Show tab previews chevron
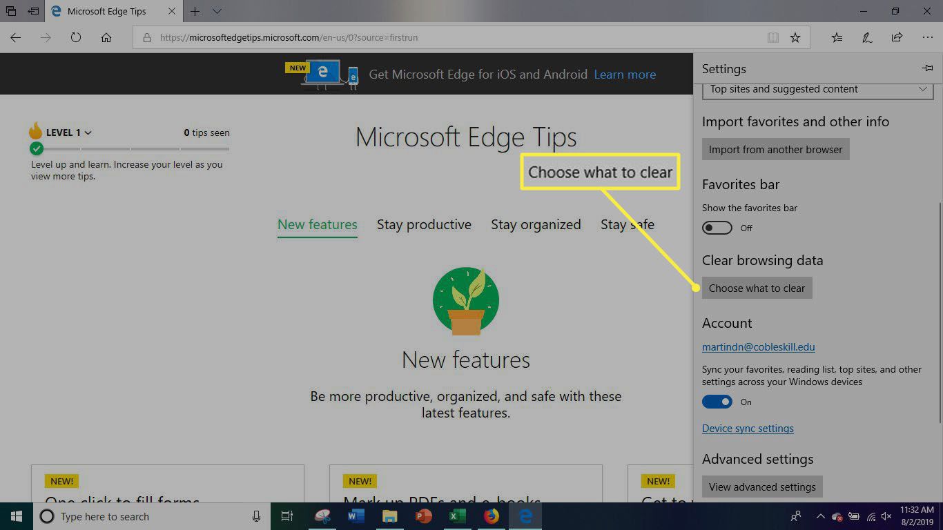 pos(217,12)
